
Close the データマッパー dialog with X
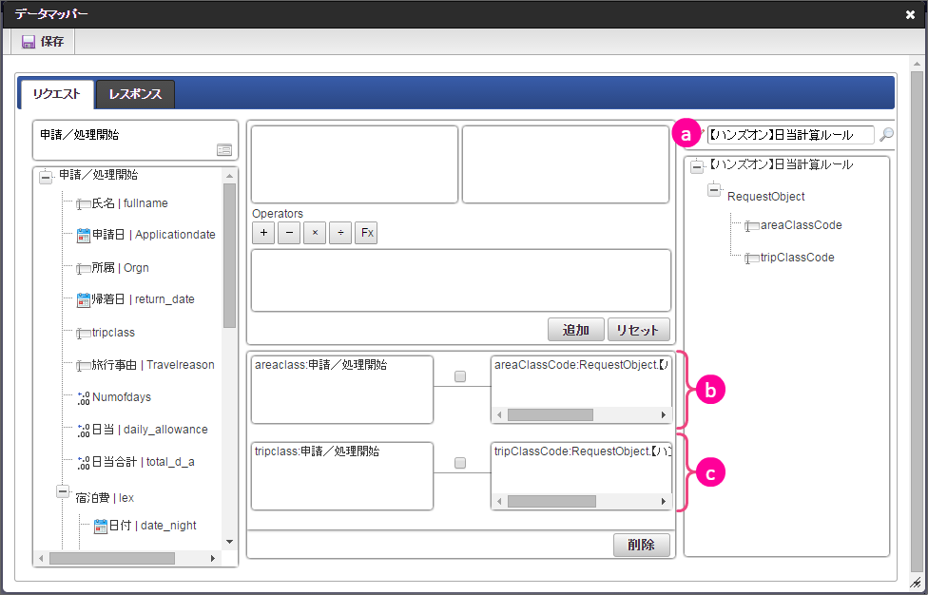(x=910, y=15)
